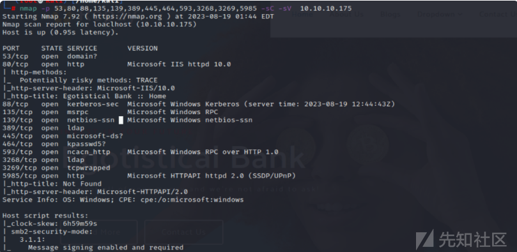Click the 5985/tcp port line
This screenshot has height=252, width=517.
(149, 176)
